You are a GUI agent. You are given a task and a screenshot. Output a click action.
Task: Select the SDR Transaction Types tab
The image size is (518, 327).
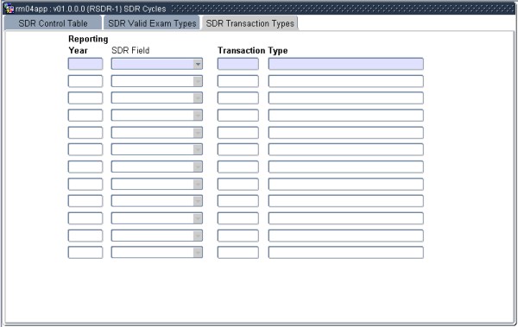point(250,23)
